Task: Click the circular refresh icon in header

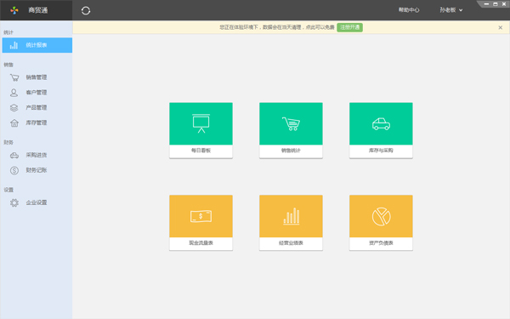Action: 86,10
